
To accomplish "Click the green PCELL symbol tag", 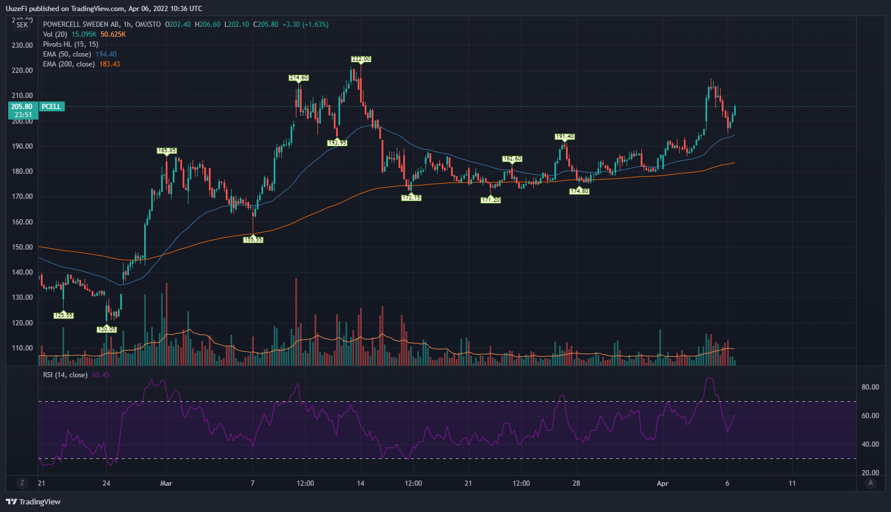I will pyautogui.click(x=51, y=107).
